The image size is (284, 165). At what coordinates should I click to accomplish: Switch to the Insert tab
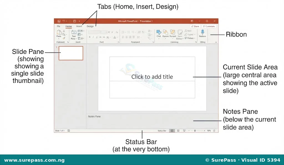[79, 26]
